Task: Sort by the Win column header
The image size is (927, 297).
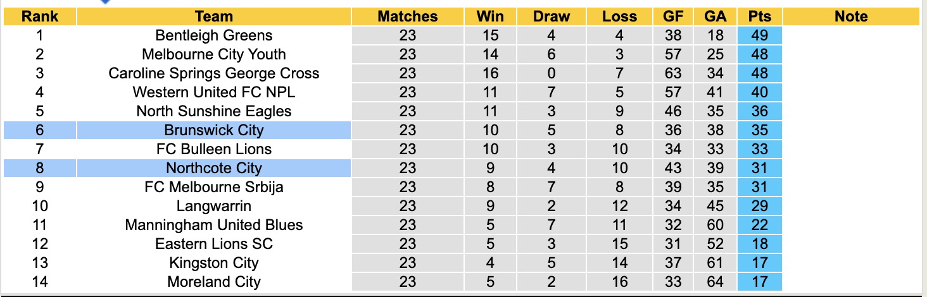Action: [x=491, y=16]
